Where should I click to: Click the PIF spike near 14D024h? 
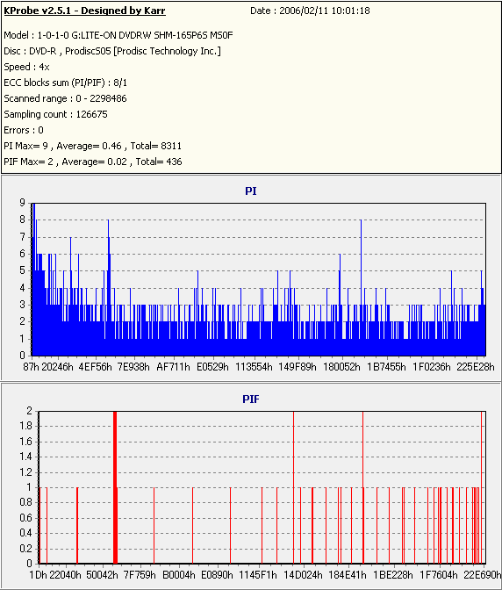pyautogui.click(x=293, y=487)
